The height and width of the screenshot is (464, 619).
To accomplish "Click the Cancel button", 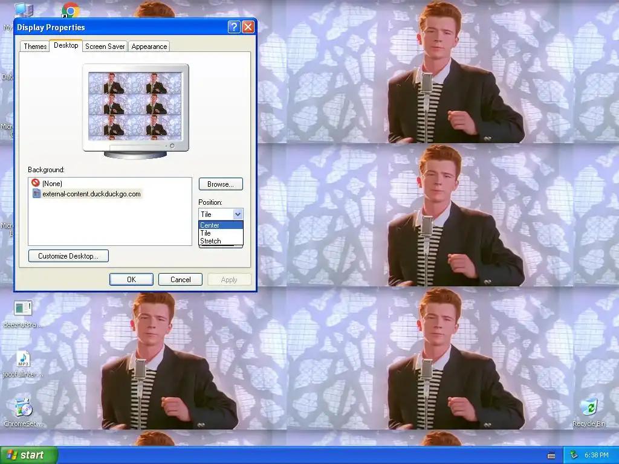I will click(x=180, y=279).
